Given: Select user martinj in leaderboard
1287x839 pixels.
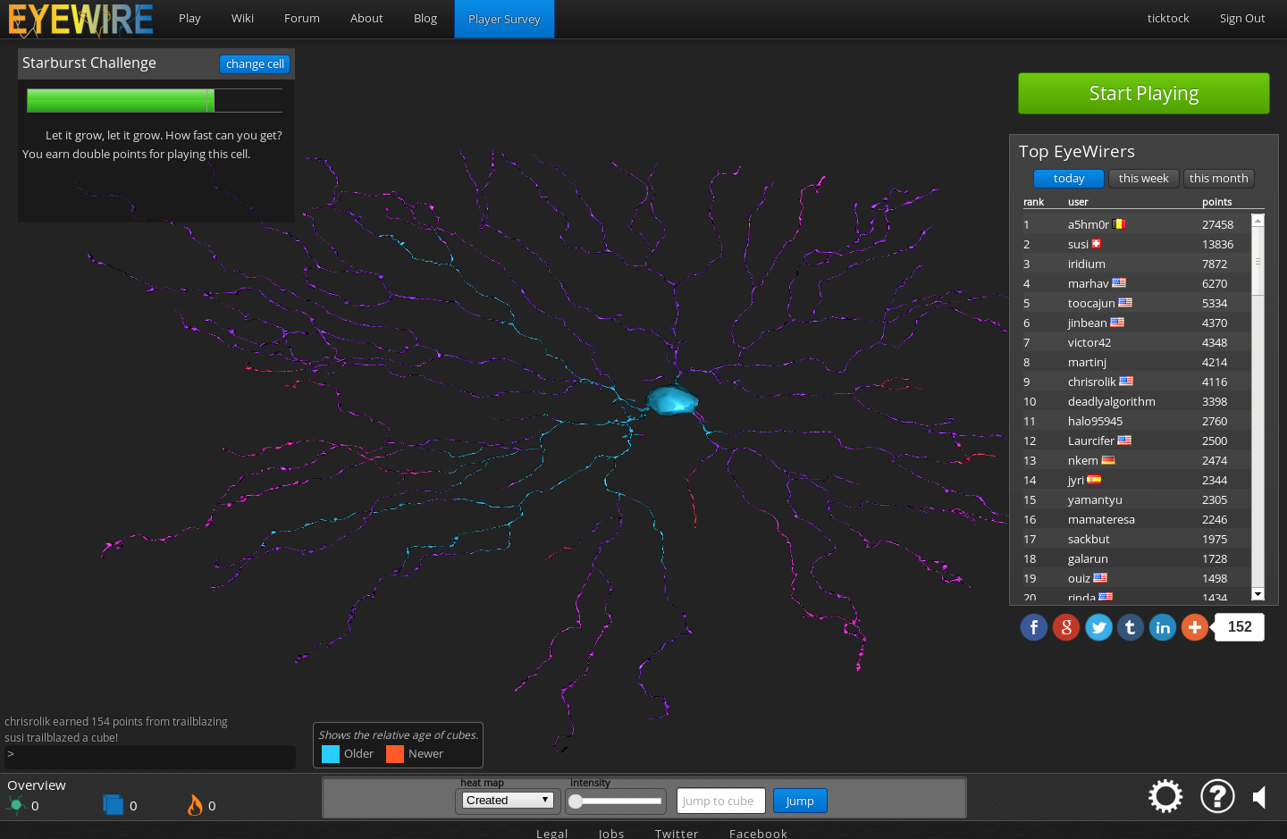Looking at the screenshot, I should tap(1087, 363).
